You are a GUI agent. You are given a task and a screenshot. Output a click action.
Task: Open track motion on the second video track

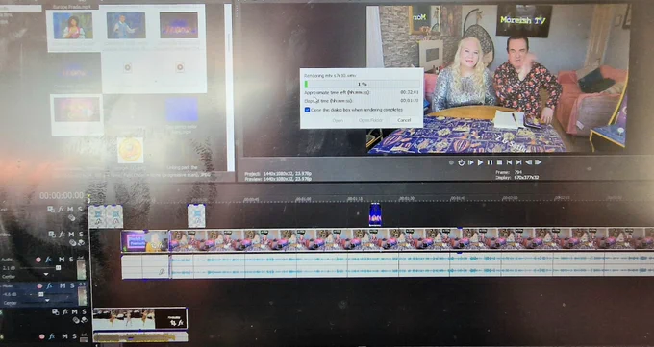[x=52, y=235]
